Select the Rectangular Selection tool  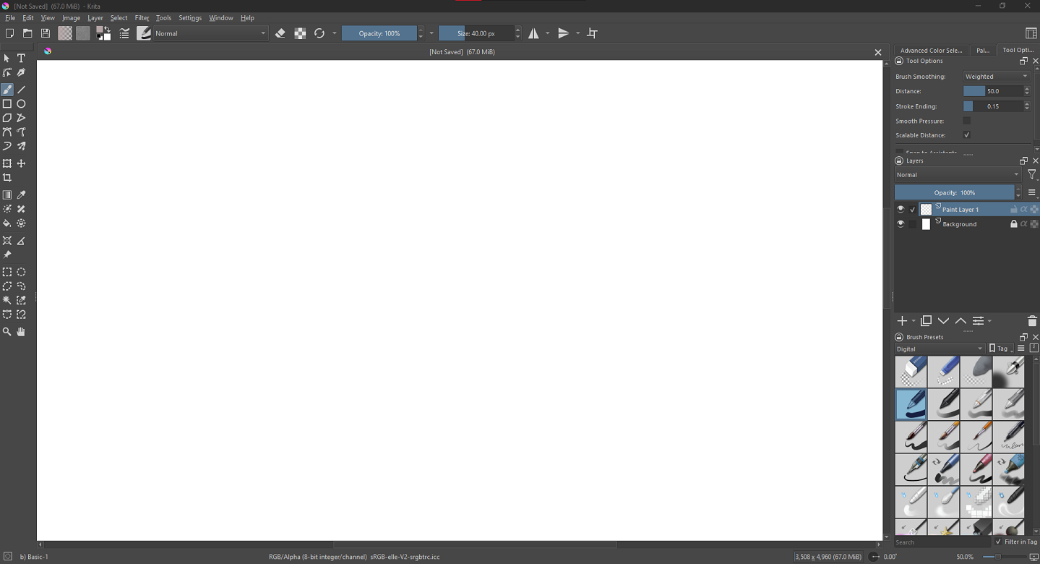7,273
